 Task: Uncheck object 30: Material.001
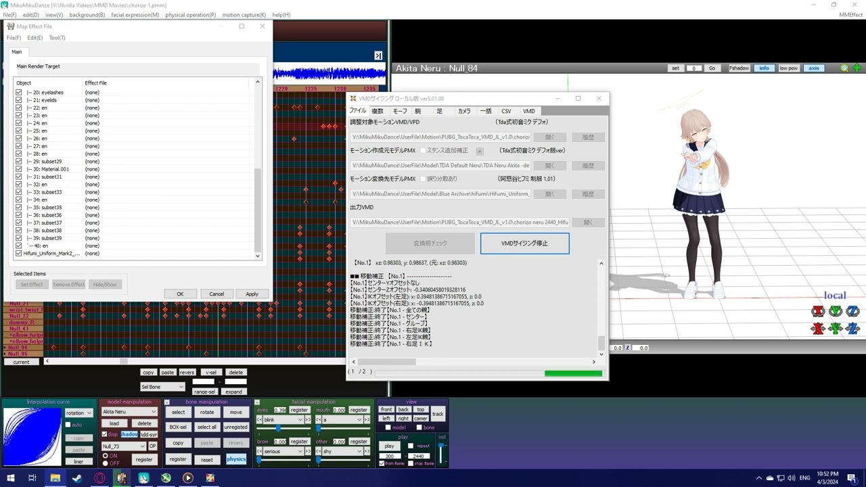(18, 169)
